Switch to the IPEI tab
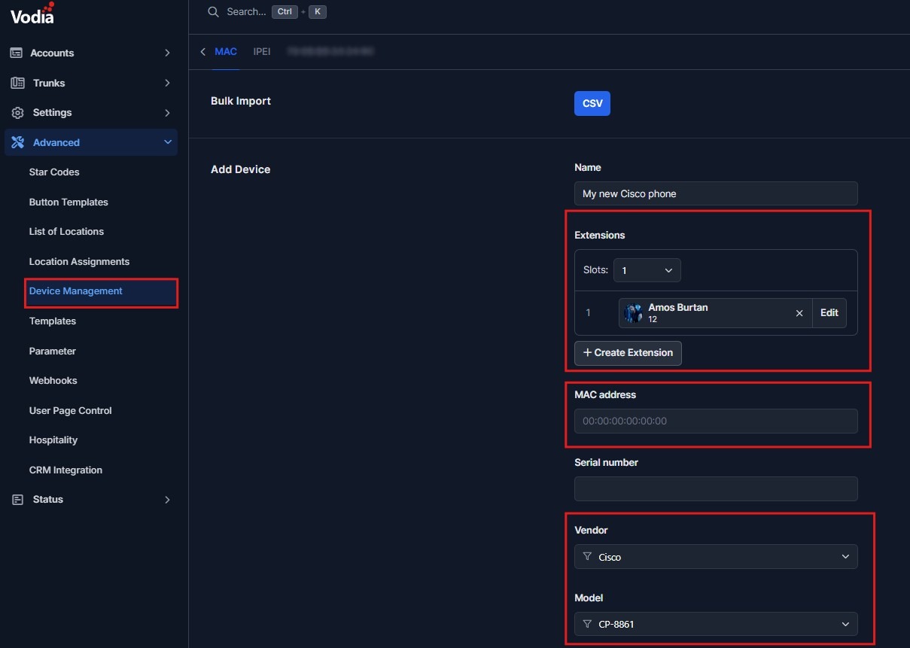 point(262,52)
